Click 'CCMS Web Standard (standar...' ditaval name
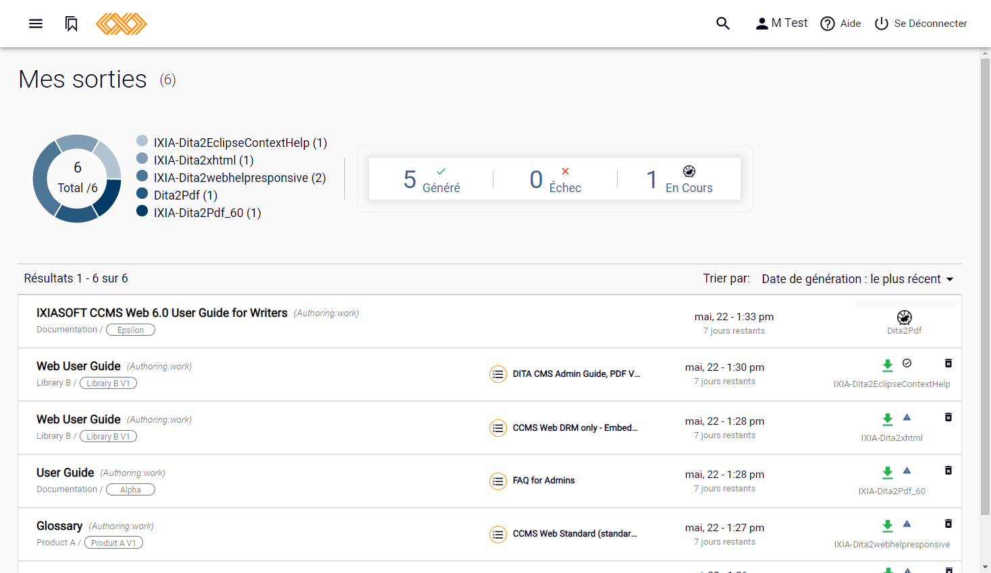Image resolution: width=991 pixels, height=573 pixels. click(x=575, y=534)
